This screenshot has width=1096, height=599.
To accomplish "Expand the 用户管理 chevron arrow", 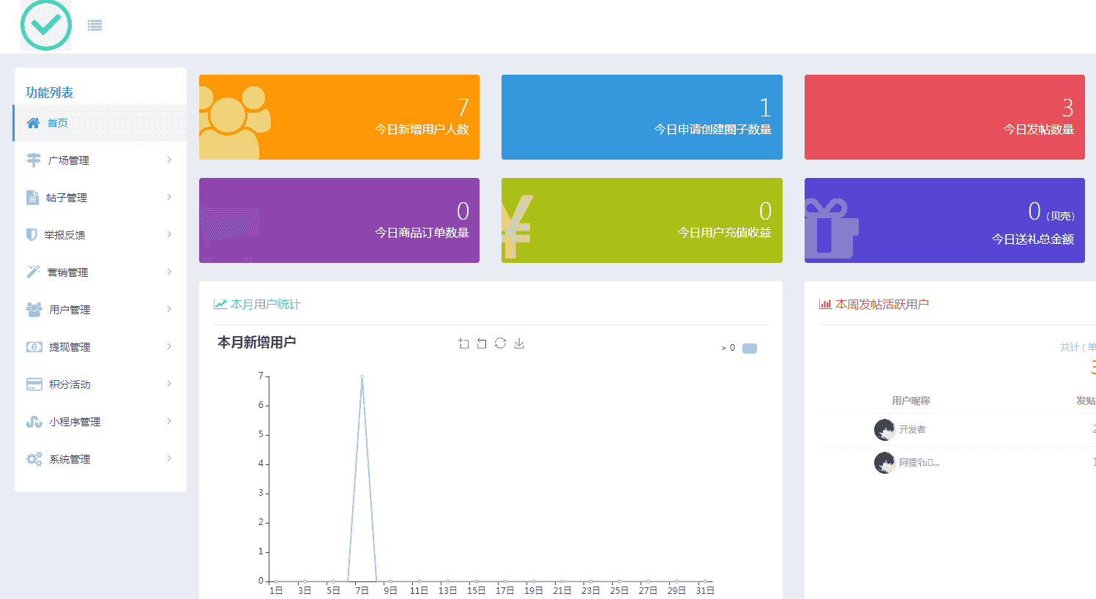I will click(x=169, y=309).
